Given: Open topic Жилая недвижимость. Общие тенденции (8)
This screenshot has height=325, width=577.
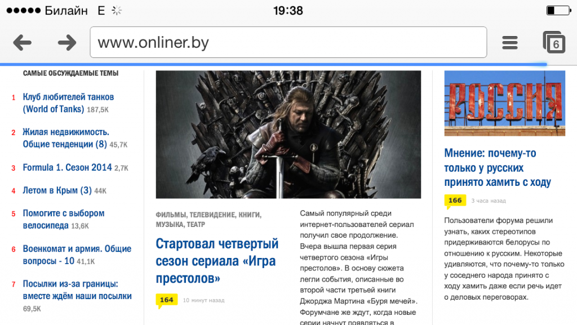Looking at the screenshot, I should (x=65, y=138).
